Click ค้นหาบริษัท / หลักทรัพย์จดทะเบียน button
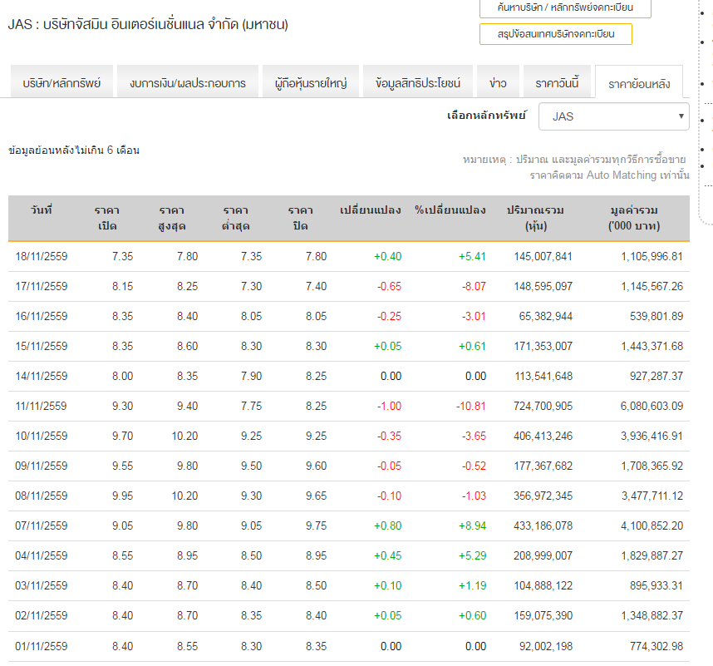This screenshot has height=666, width=713. [565, 8]
